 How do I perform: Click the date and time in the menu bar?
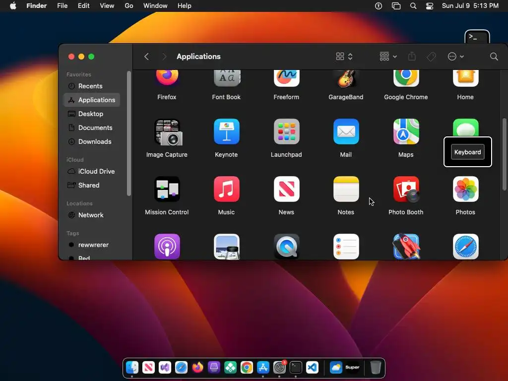[x=470, y=6]
